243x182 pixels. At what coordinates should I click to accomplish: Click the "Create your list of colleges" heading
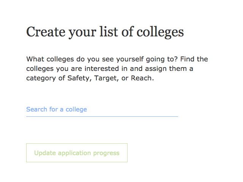tap(105, 32)
